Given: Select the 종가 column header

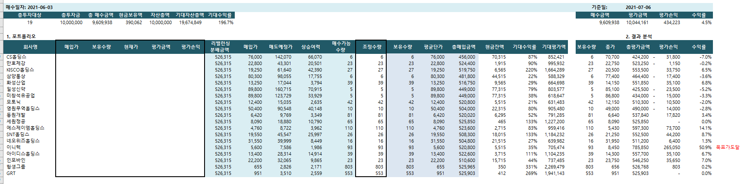Looking at the screenshot, I should [x=610, y=47].
